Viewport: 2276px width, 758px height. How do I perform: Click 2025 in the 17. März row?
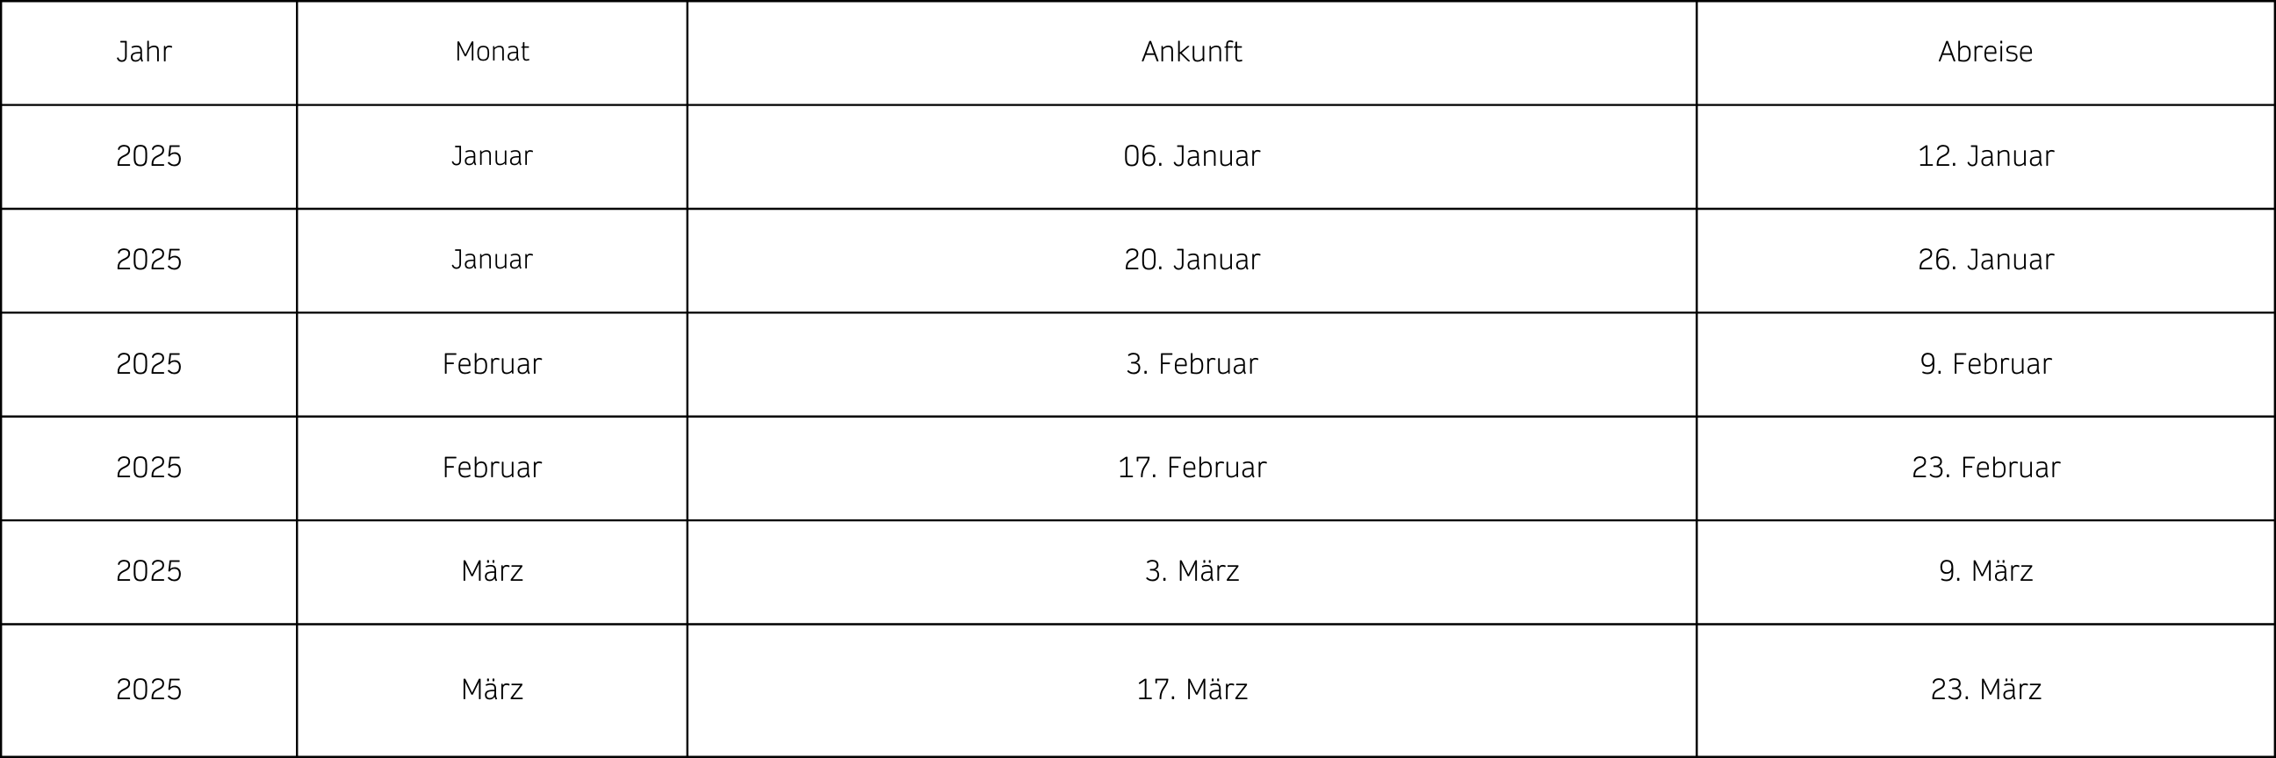click(x=148, y=690)
